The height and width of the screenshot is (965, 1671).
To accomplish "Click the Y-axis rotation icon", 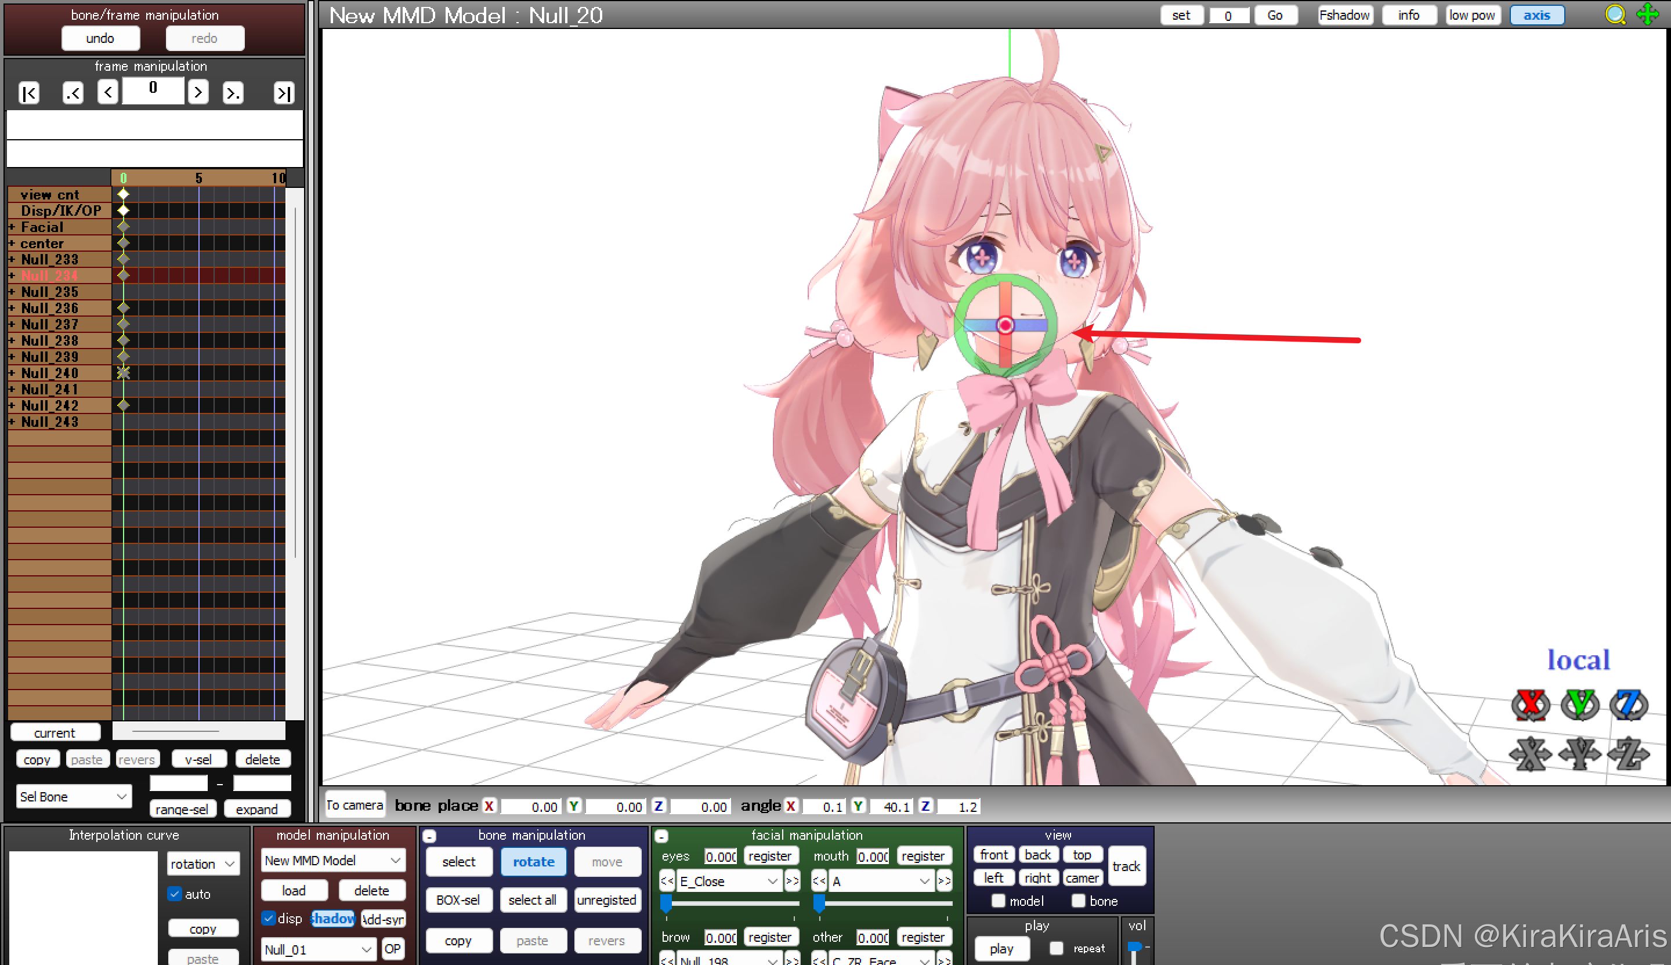I will [x=1579, y=704].
